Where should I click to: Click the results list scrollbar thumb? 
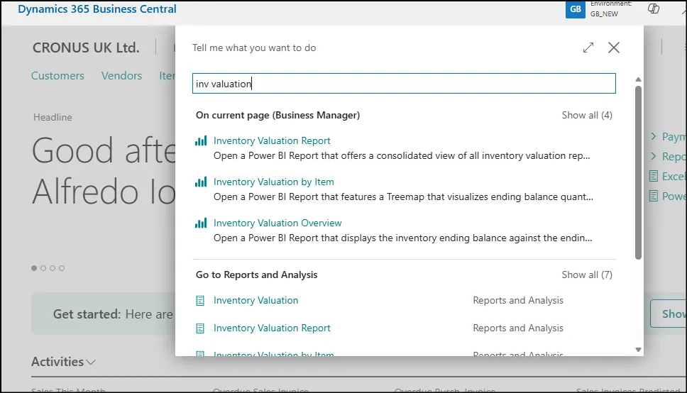638,172
